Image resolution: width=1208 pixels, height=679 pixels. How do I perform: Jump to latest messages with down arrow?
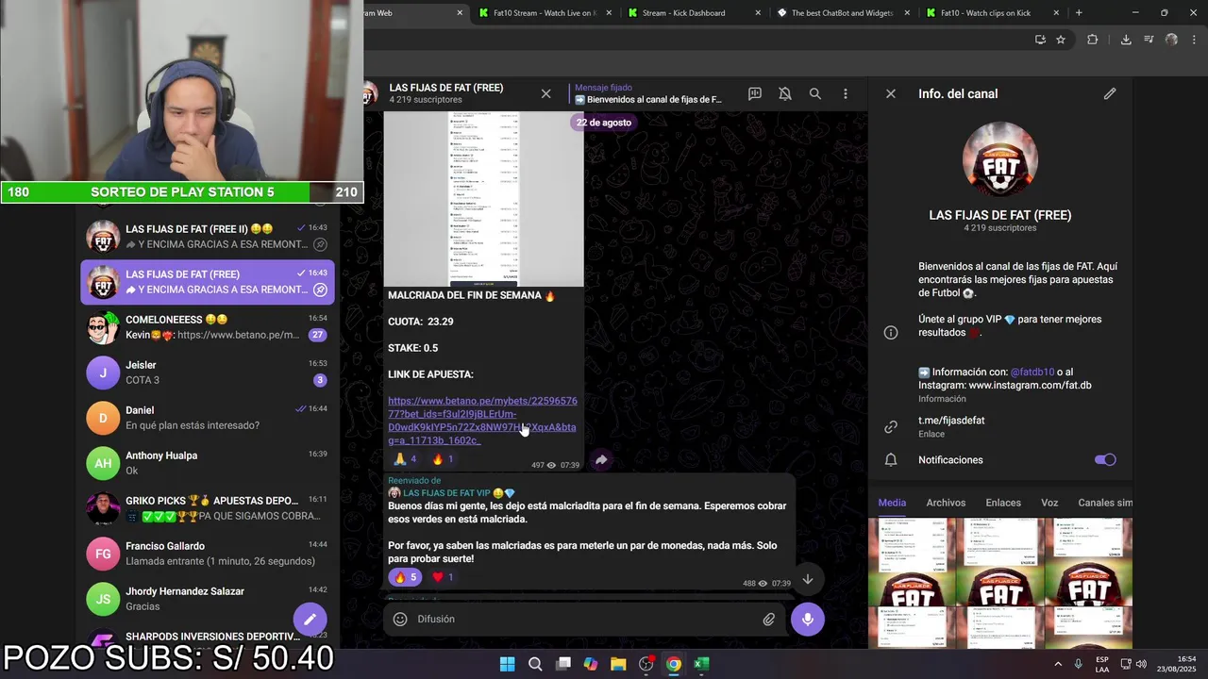coord(808,579)
